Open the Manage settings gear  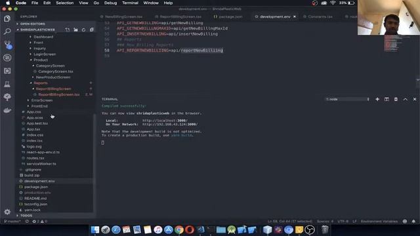(x=7, y=212)
